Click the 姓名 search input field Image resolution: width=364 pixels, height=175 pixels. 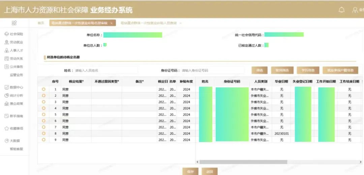point(106,71)
